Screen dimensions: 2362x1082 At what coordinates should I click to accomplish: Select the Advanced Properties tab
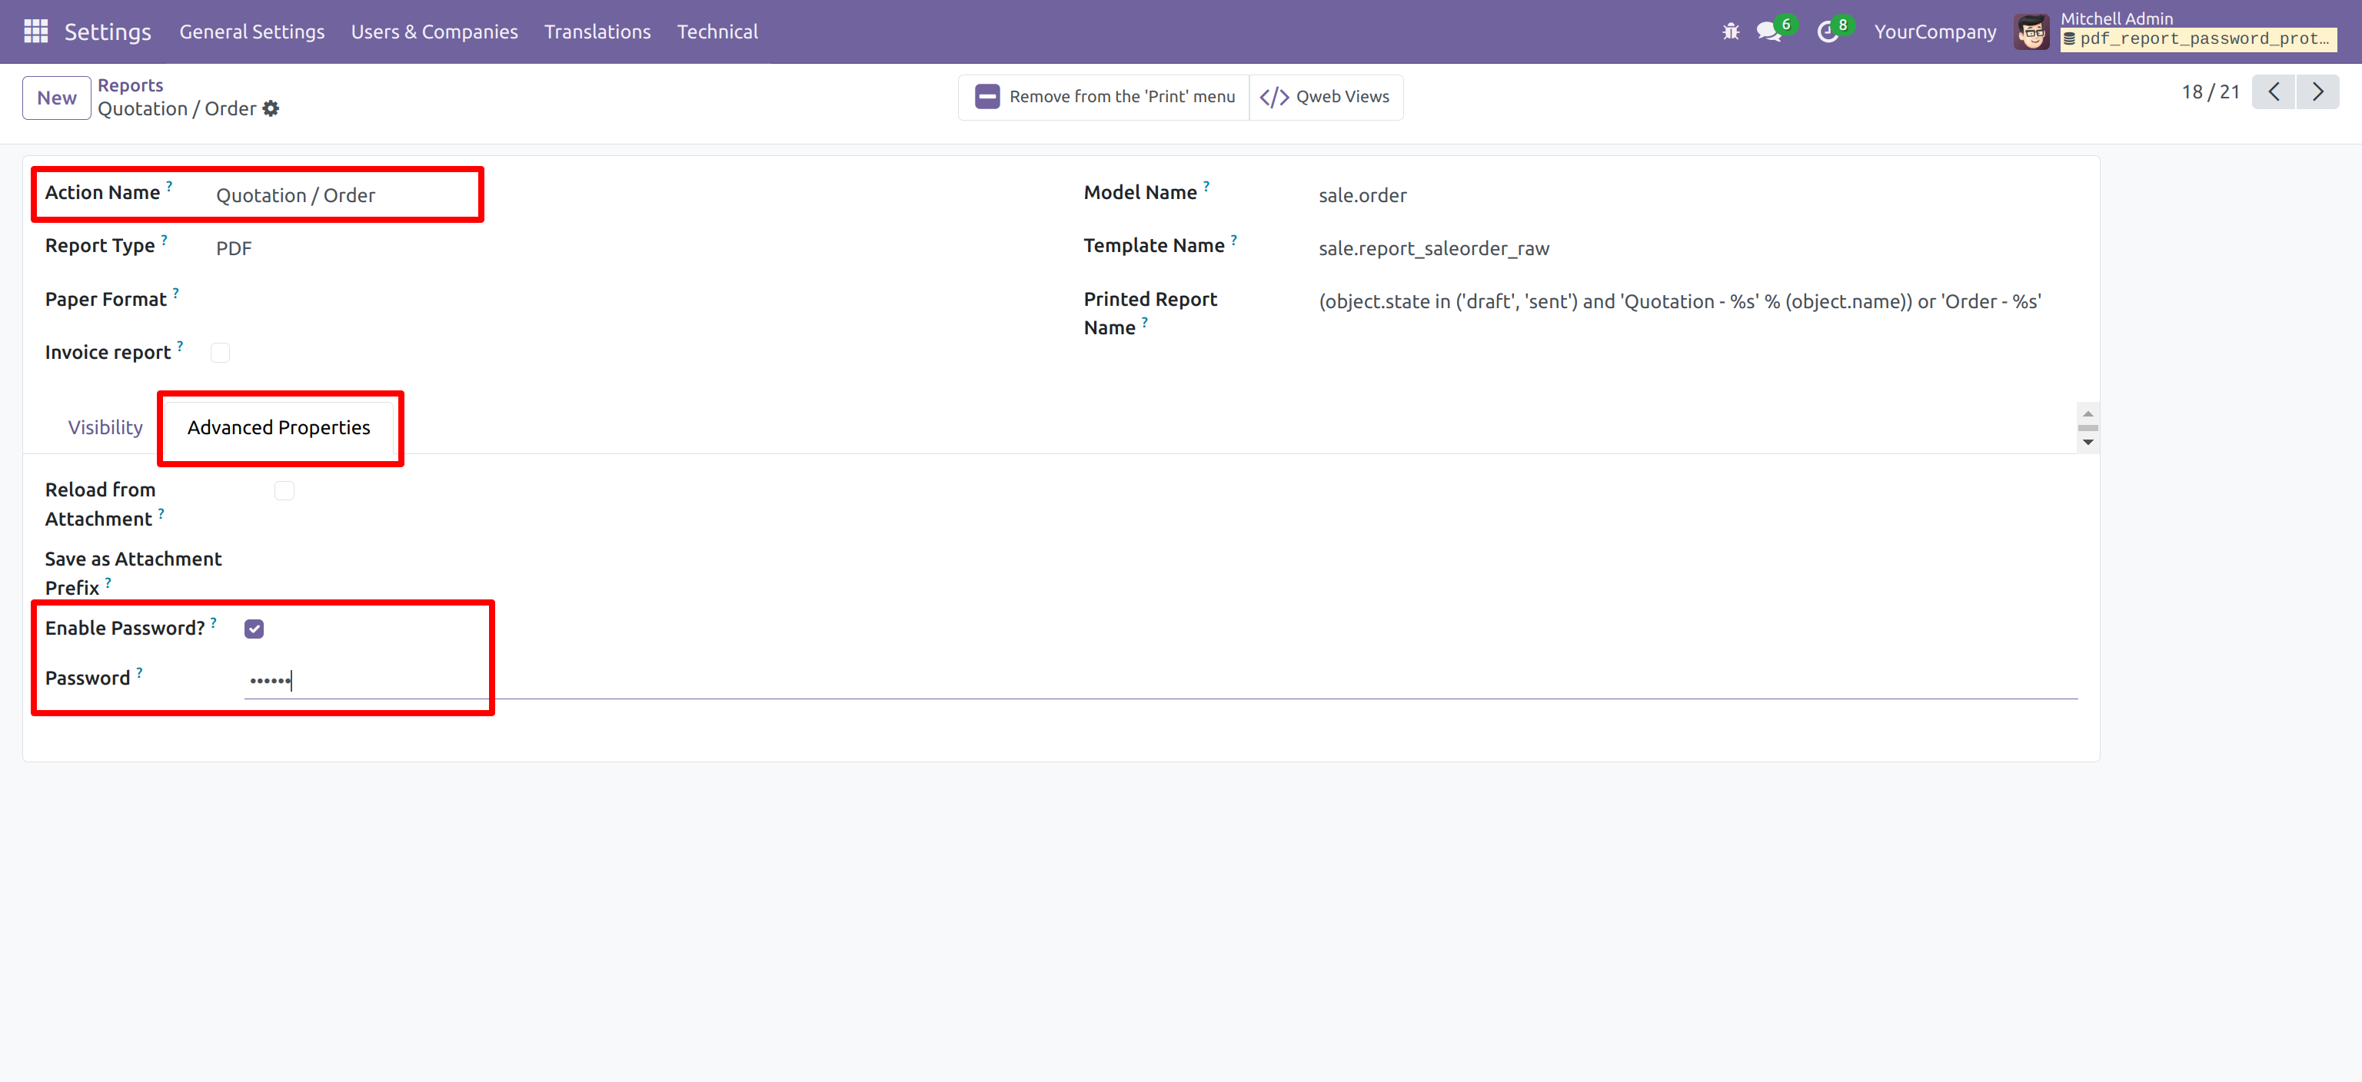coord(279,428)
